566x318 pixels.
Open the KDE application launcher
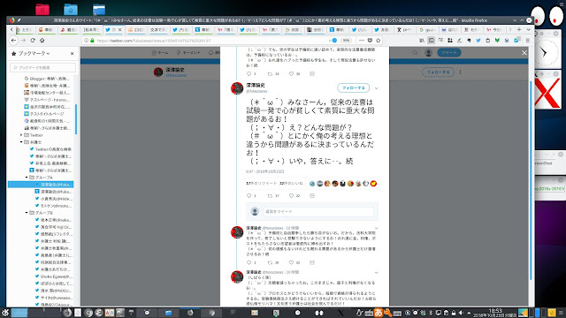click(x=5, y=313)
